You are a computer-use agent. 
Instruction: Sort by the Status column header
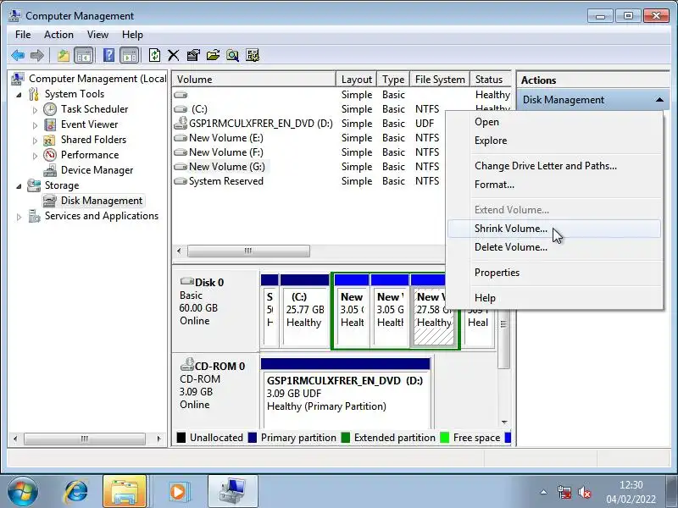[491, 80]
